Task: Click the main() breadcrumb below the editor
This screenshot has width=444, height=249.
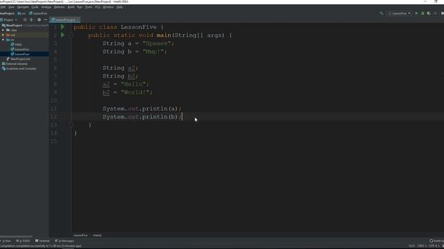Action: click(x=97, y=235)
